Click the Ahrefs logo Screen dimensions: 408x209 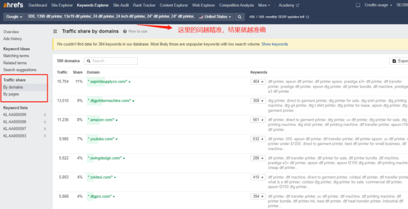coord(13,5)
